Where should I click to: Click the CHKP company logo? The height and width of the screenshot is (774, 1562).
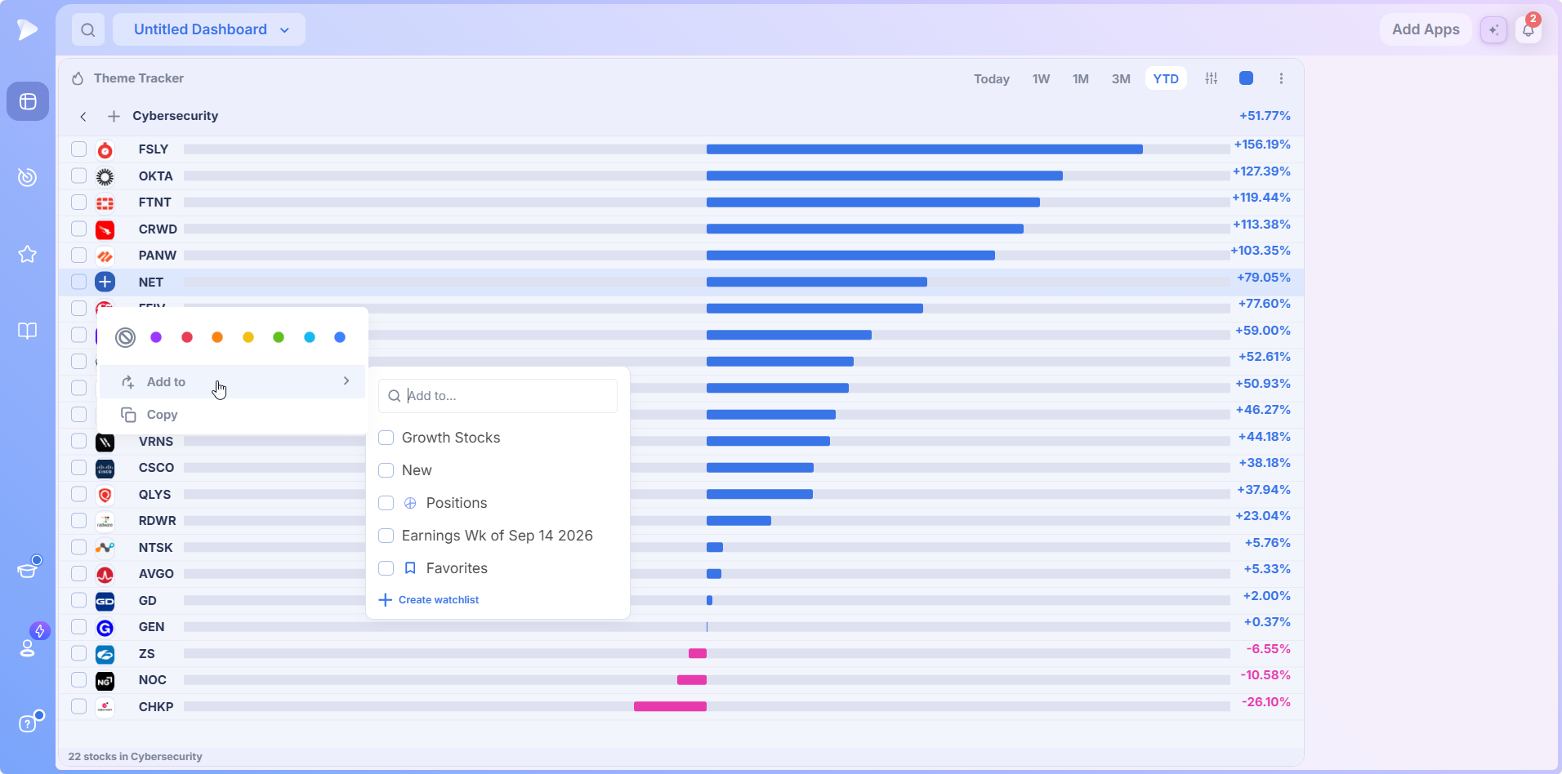pos(105,707)
